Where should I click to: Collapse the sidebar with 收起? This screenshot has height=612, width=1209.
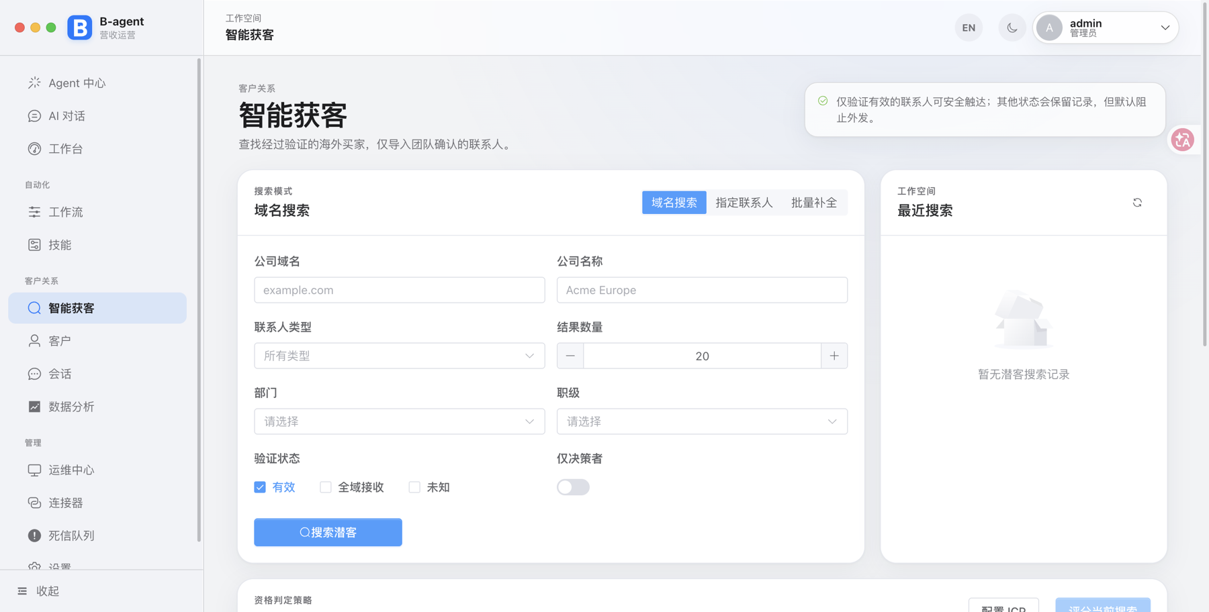click(x=38, y=591)
